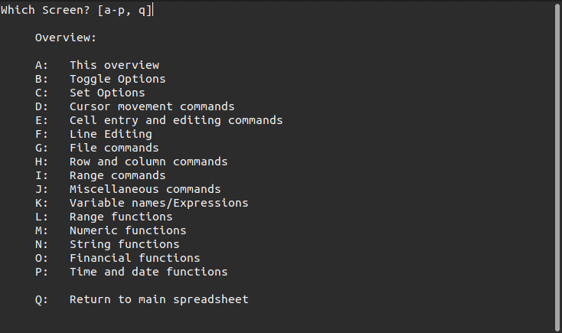Open 'L: Range functions' help entry
This screenshot has width=562, height=333.
click(104, 217)
